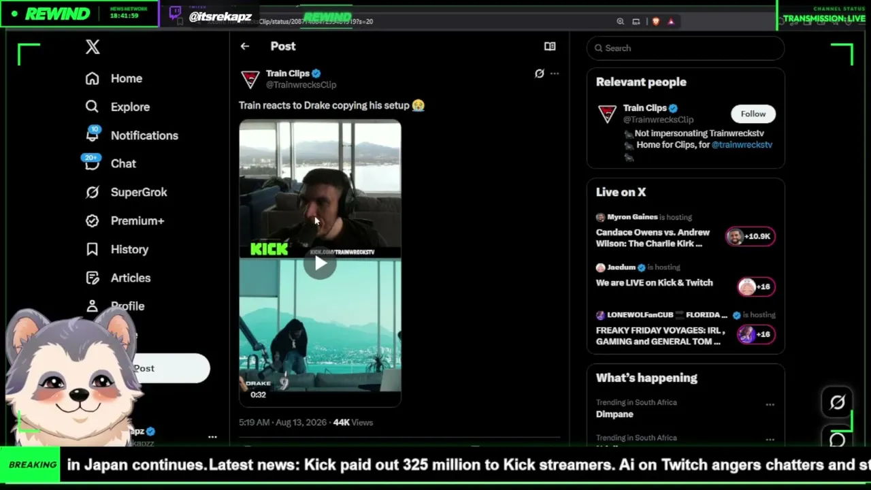Viewport: 871px width, 490px height.
Task: Click the +10.9K listeners badge
Action: pyautogui.click(x=750, y=236)
